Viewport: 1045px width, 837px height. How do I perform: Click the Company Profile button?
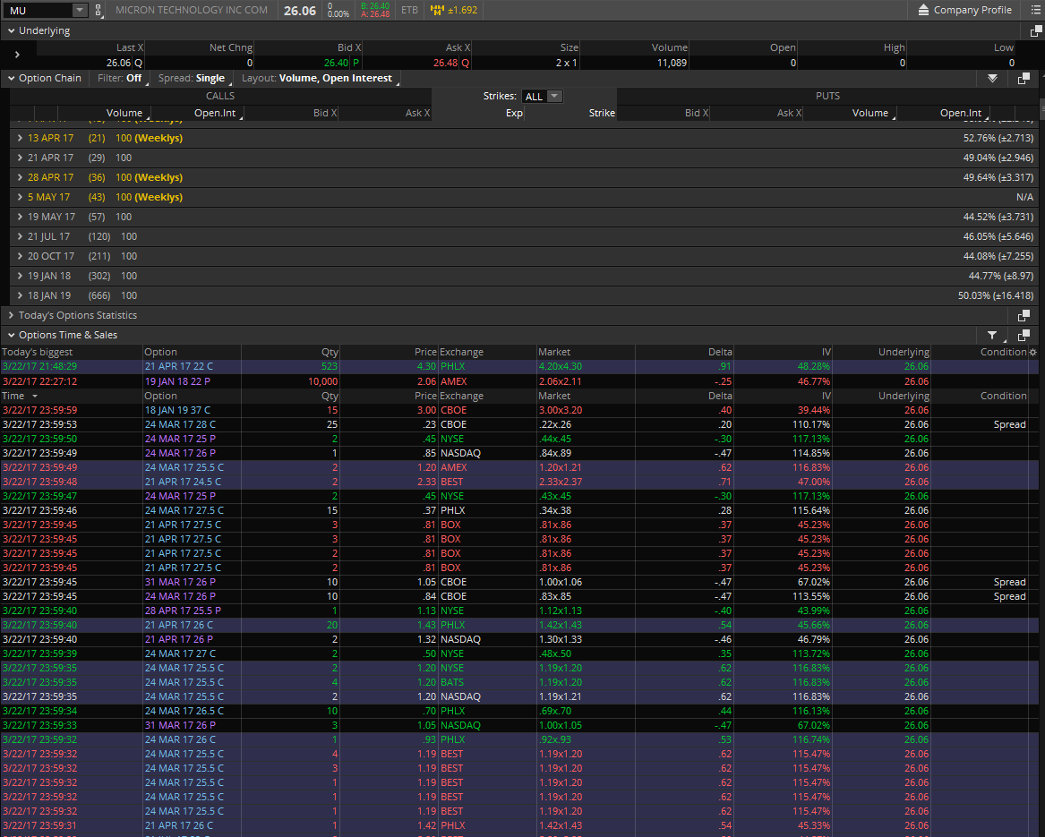[x=964, y=11]
